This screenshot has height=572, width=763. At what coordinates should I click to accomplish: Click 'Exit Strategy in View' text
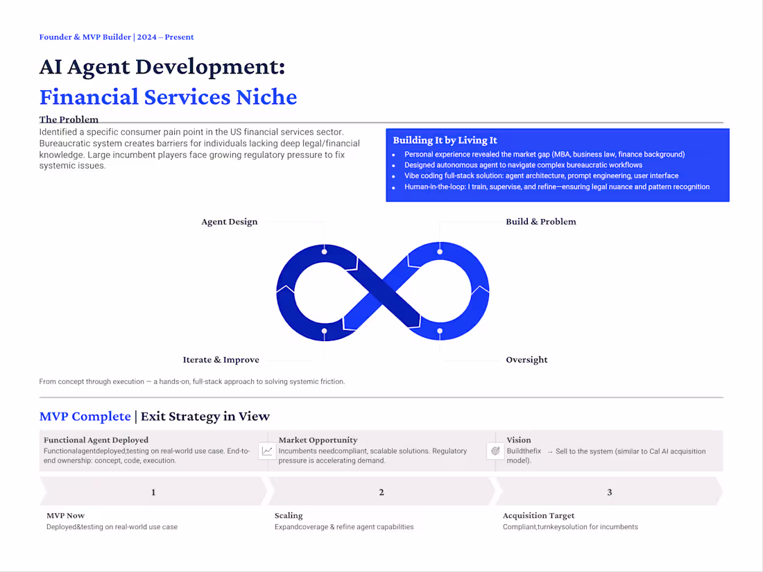[205, 417]
